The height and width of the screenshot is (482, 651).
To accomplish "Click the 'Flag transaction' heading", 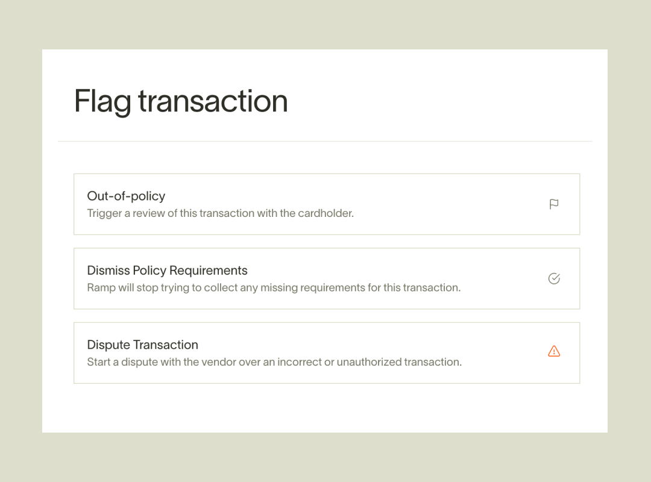I will [x=181, y=101].
